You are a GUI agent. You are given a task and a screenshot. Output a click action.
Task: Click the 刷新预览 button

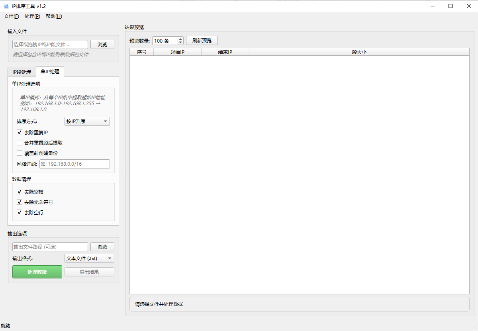(202, 41)
